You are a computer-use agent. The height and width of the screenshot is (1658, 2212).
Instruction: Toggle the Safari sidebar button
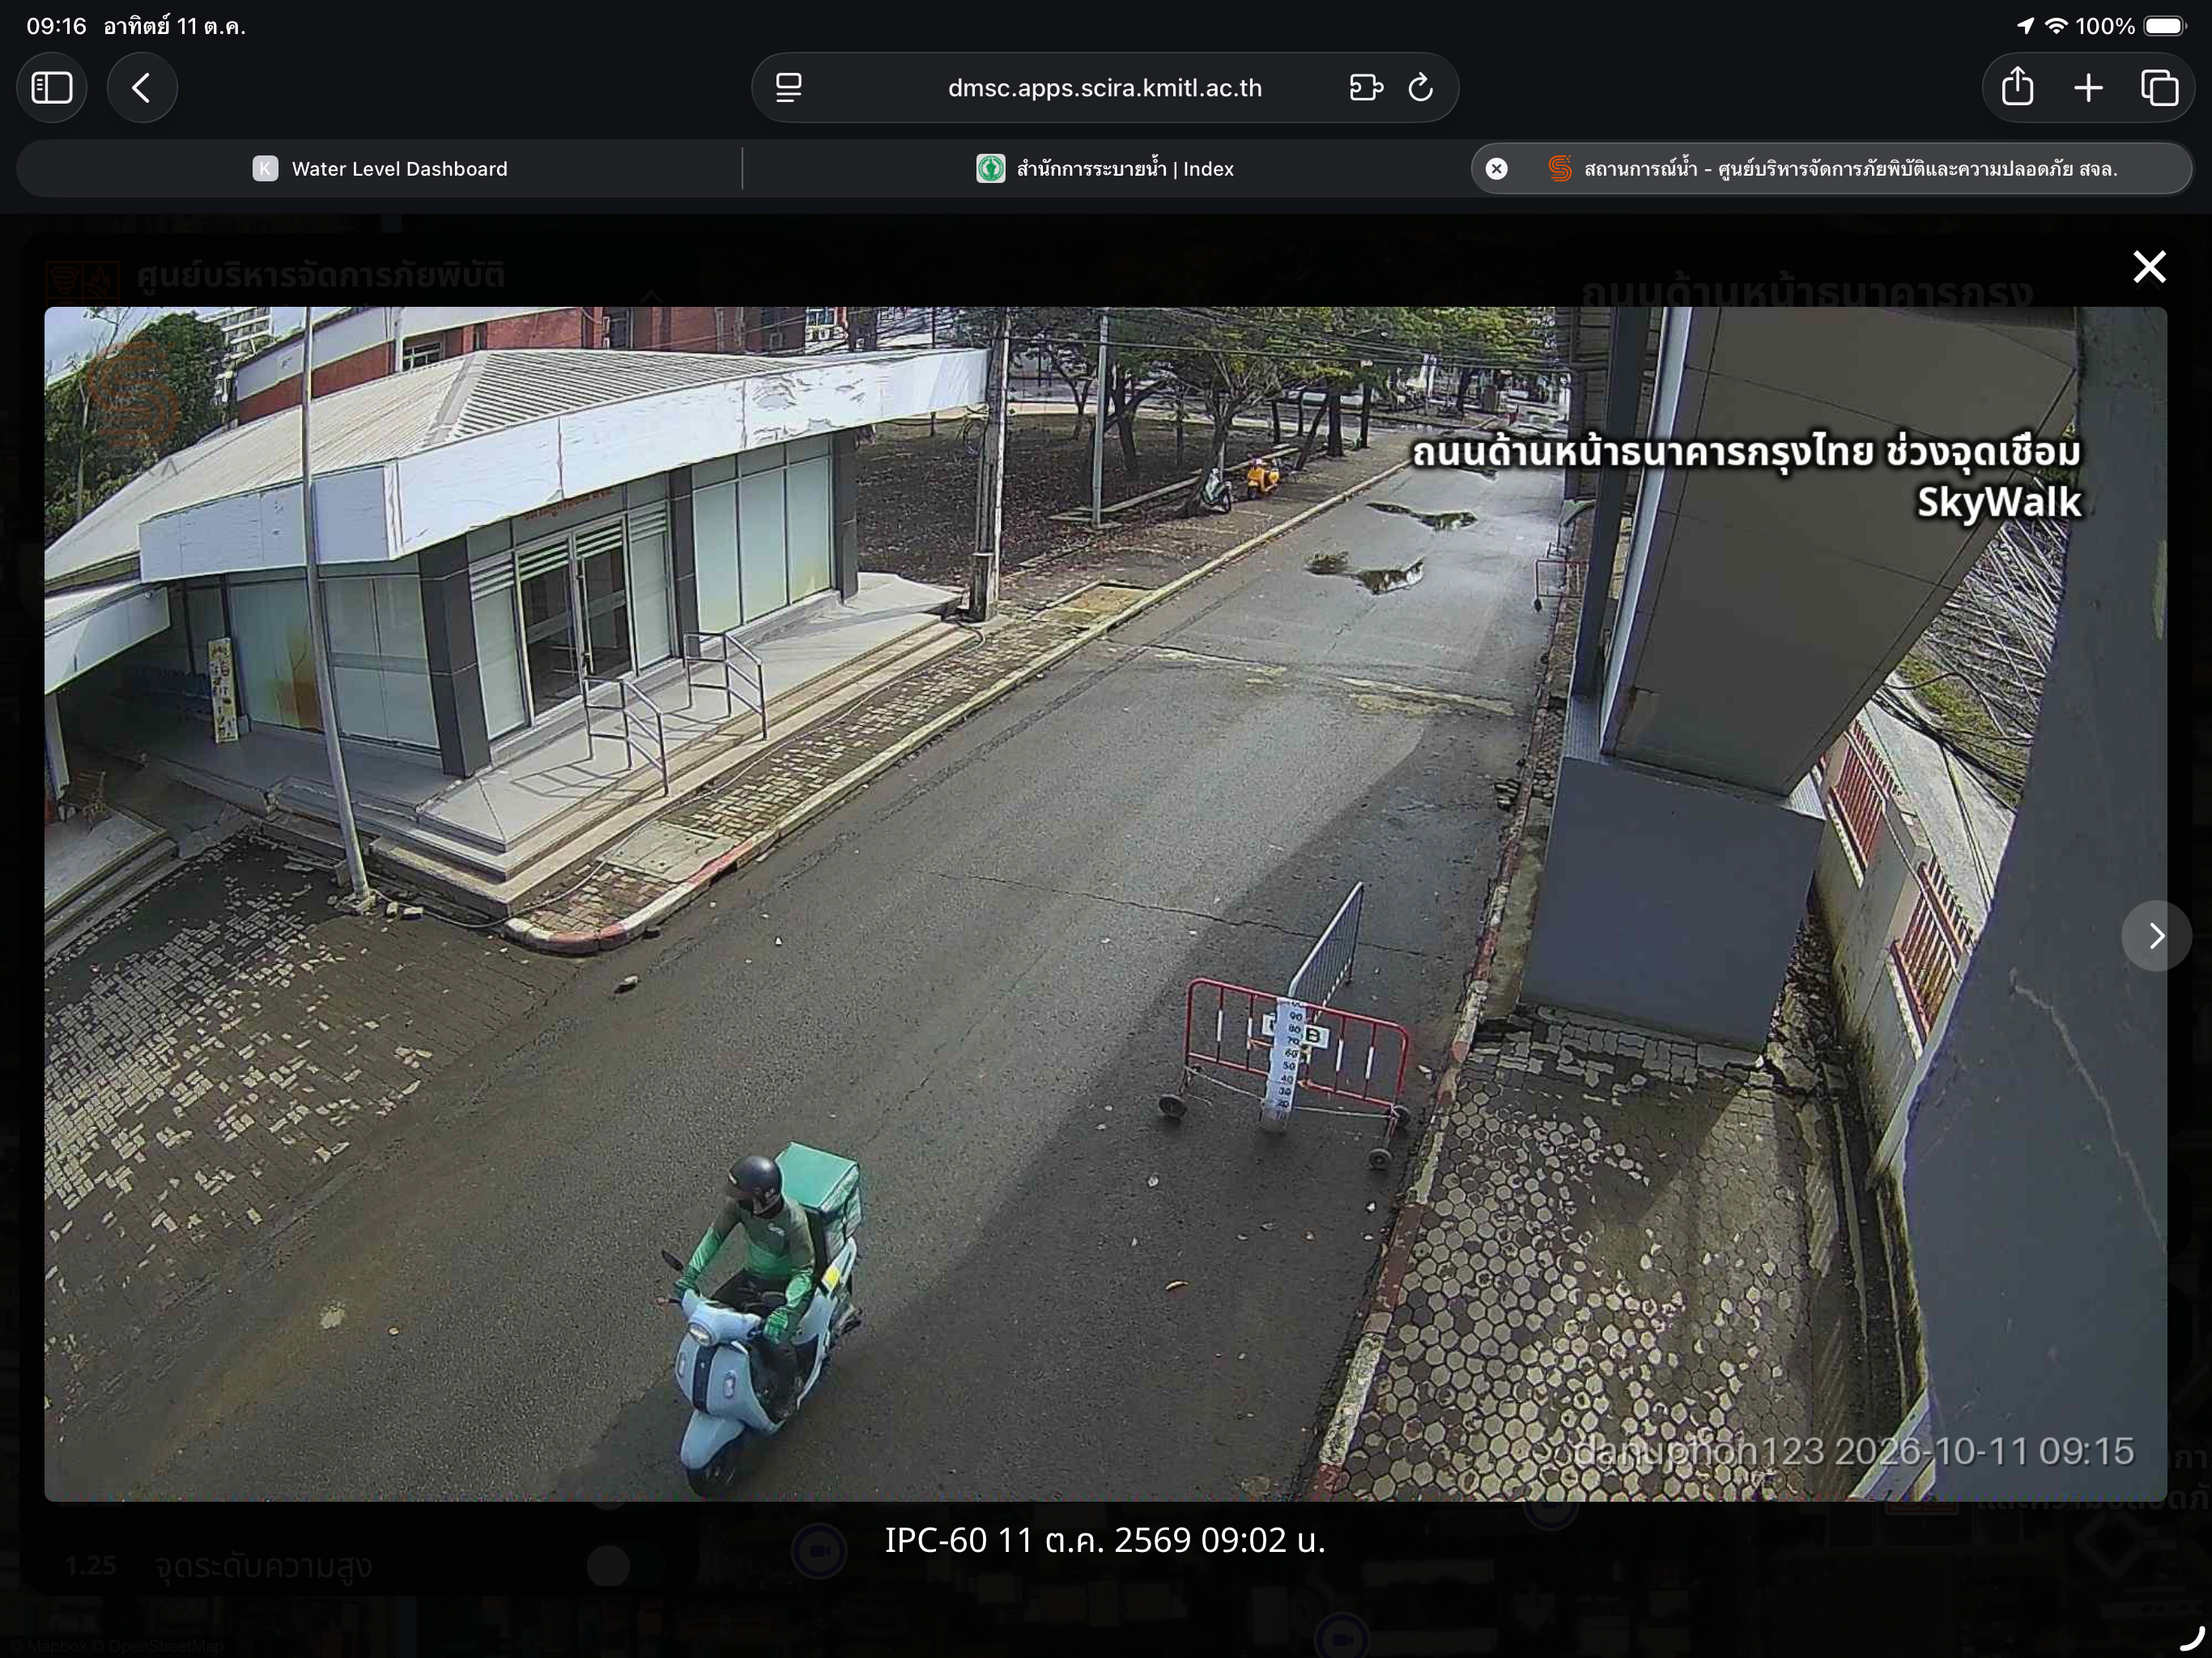pos(52,88)
